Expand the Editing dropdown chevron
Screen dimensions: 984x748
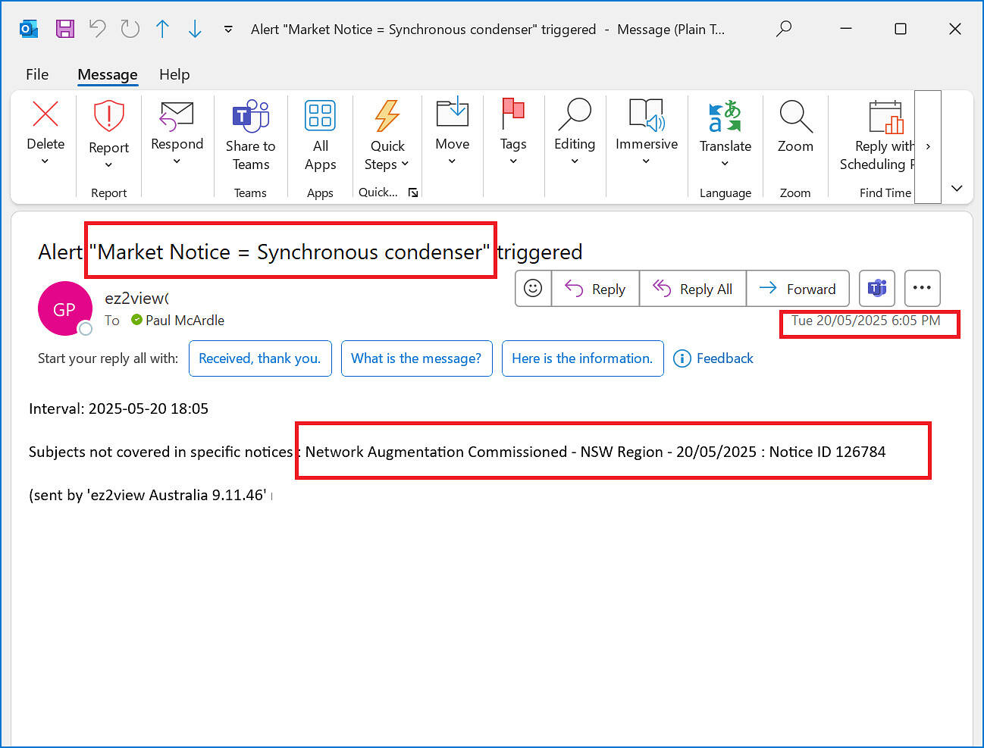pyautogui.click(x=575, y=161)
